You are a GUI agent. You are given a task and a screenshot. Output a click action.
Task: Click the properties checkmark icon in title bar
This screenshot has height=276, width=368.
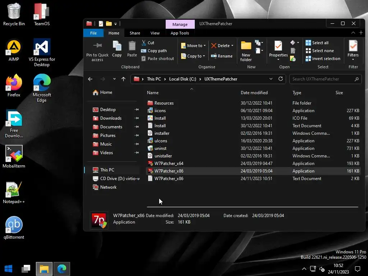tap(101, 24)
